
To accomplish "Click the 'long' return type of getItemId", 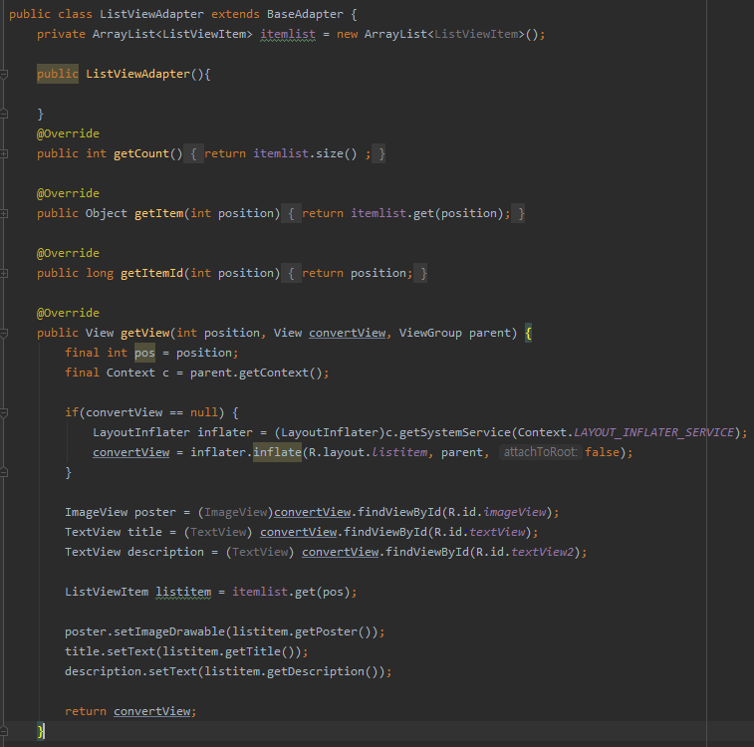I will click(100, 273).
